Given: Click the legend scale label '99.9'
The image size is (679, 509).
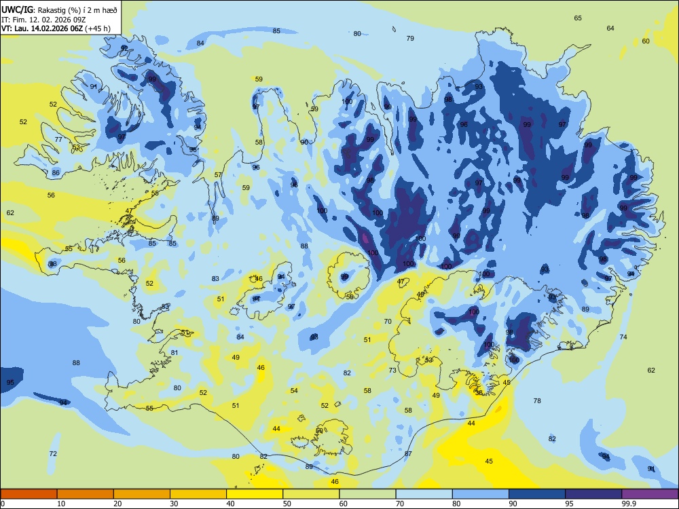Looking at the screenshot, I should tap(629, 504).
